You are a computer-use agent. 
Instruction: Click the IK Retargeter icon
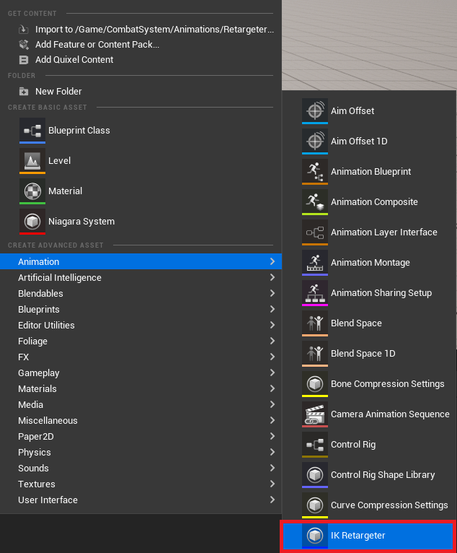[x=315, y=536]
